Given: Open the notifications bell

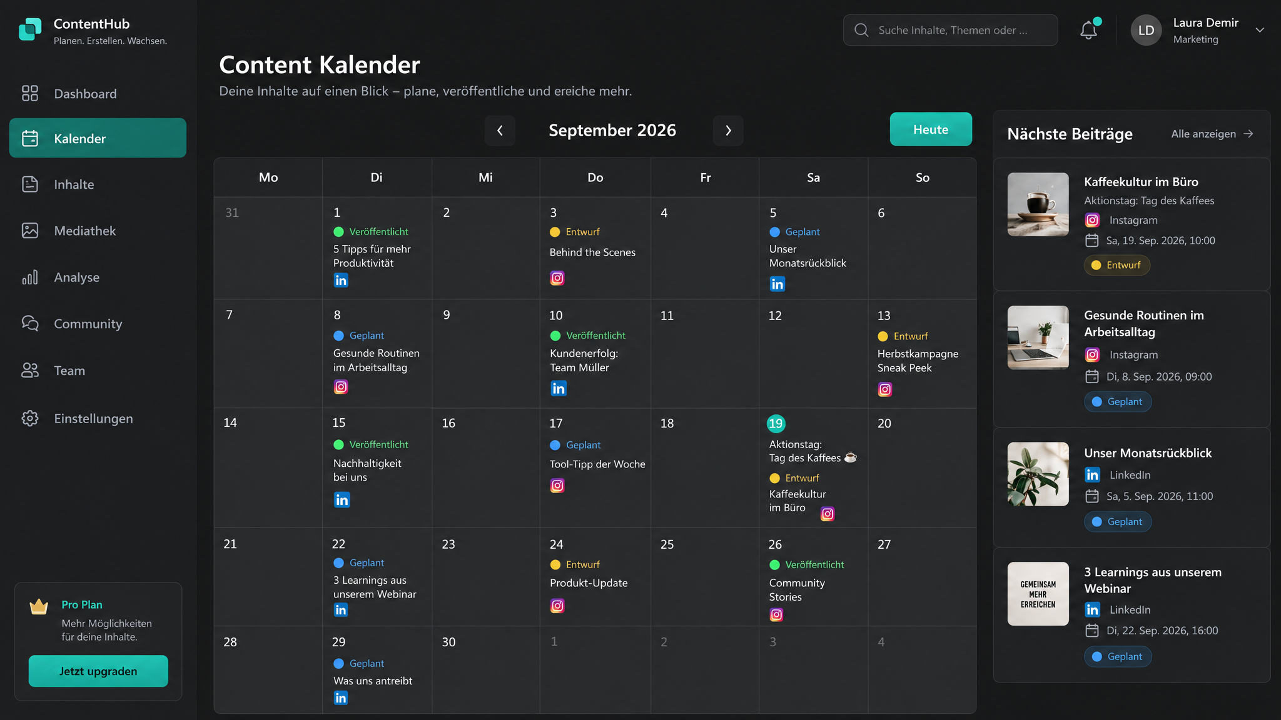Looking at the screenshot, I should point(1088,29).
